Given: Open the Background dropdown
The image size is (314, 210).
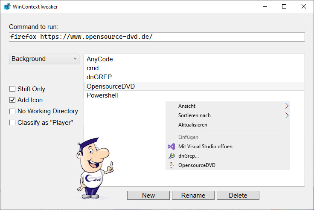Looking at the screenshot, I should click(x=44, y=59).
